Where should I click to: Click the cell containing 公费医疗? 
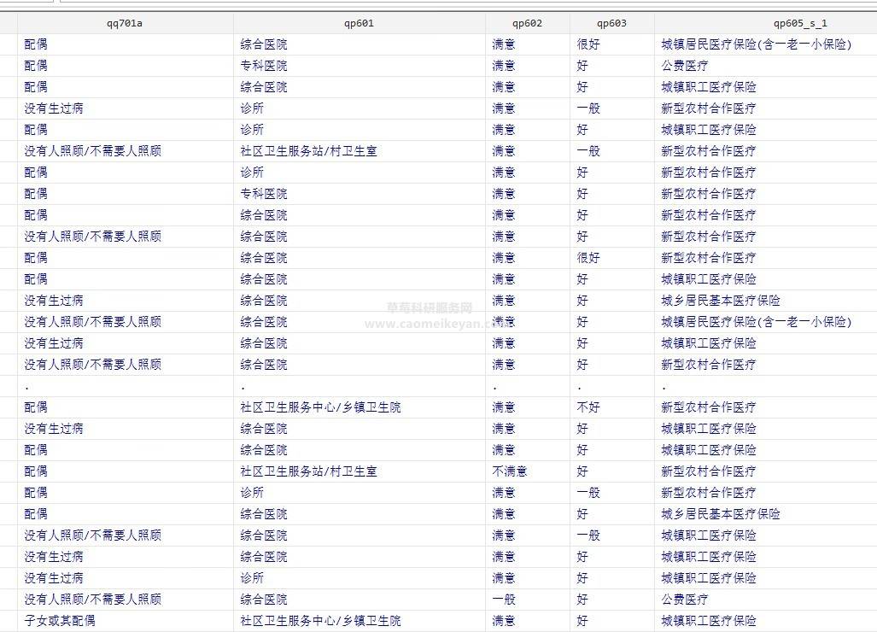(x=683, y=65)
